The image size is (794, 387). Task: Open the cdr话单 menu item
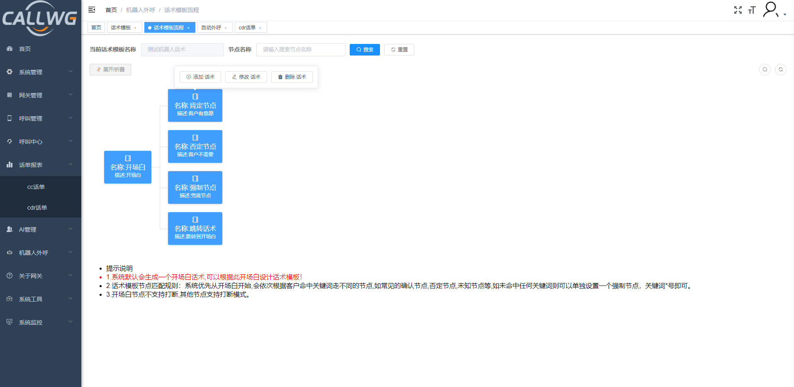[37, 208]
